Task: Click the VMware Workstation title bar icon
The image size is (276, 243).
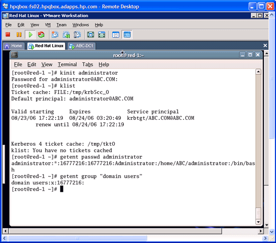Action: click(x=5, y=16)
